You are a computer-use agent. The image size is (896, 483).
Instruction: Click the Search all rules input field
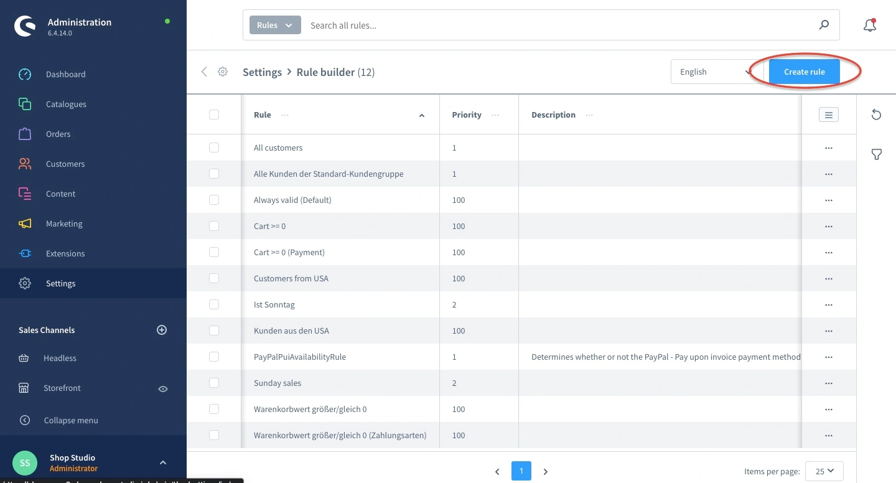click(560, 26)
